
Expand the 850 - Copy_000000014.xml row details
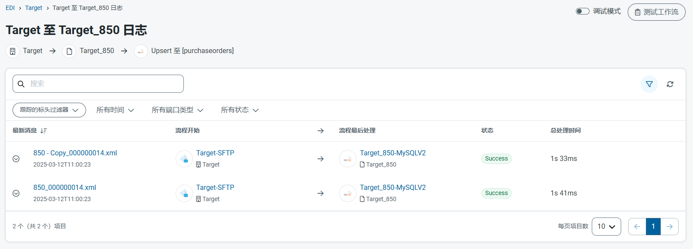[x=16, y=159]
